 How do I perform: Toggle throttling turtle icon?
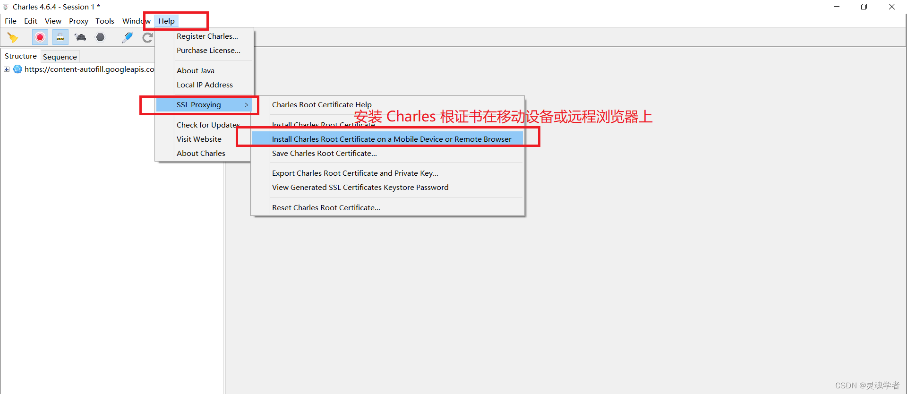pyautogui.click(x=80, y=37)
